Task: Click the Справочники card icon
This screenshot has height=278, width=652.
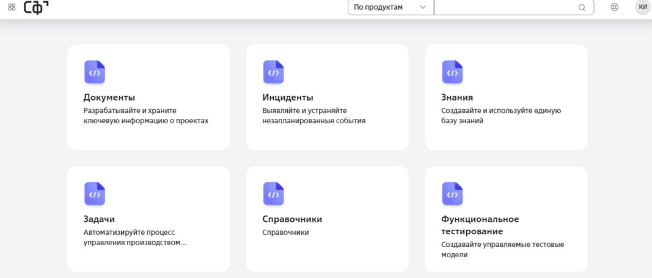Action: 273,194
